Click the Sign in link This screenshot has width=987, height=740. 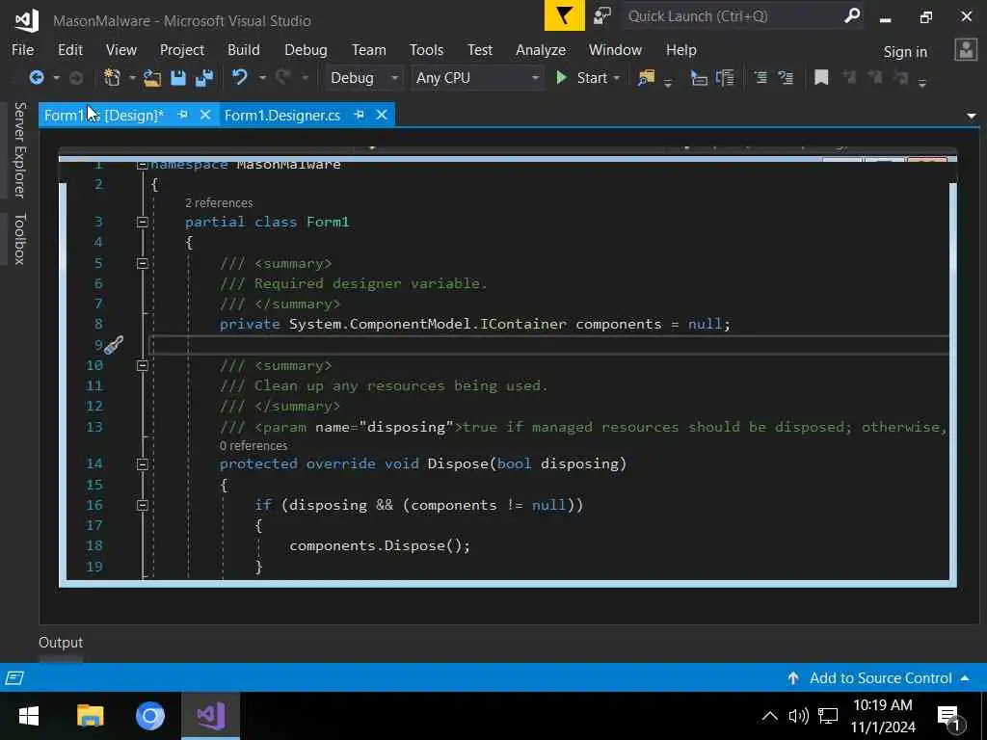905,52
